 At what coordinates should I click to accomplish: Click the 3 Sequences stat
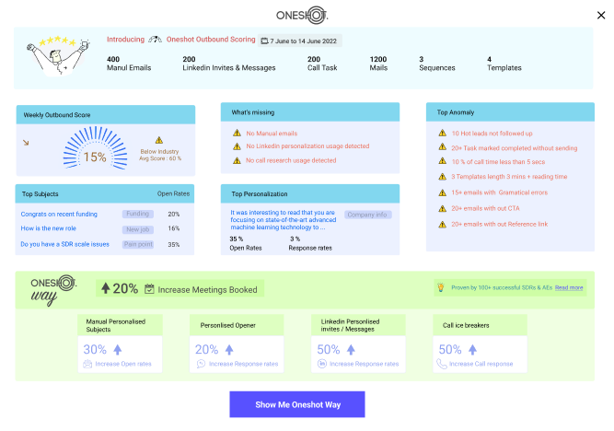tap(437, 64)
